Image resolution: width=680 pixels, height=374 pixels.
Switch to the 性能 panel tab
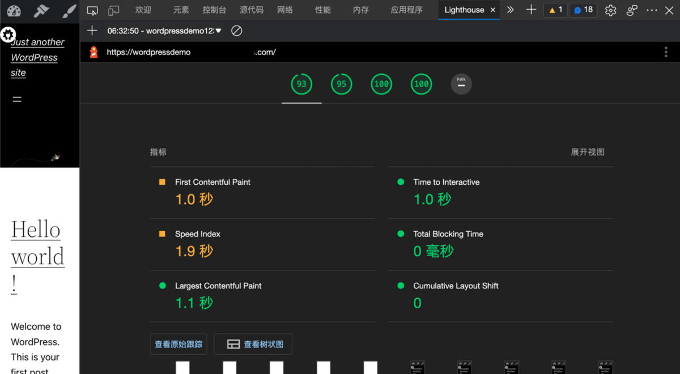click(x=322, y=10)
